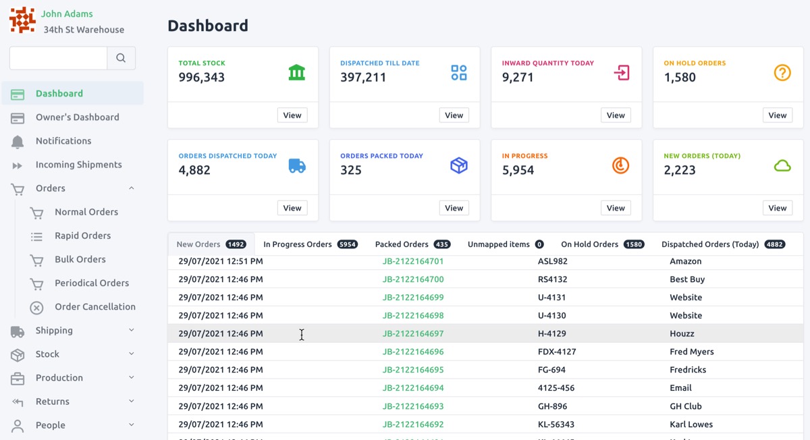Expand the Shipping sidebar menu
Viewport: 810px width, 440px height.
point(131,330)
